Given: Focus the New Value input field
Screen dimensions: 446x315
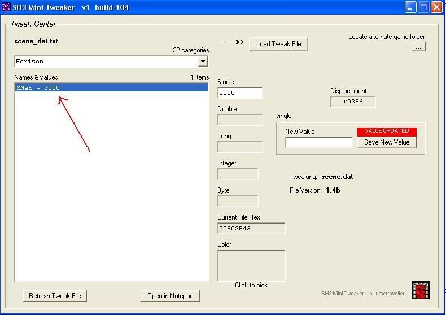Looking at the screenshot, I should tap(319, 142).
